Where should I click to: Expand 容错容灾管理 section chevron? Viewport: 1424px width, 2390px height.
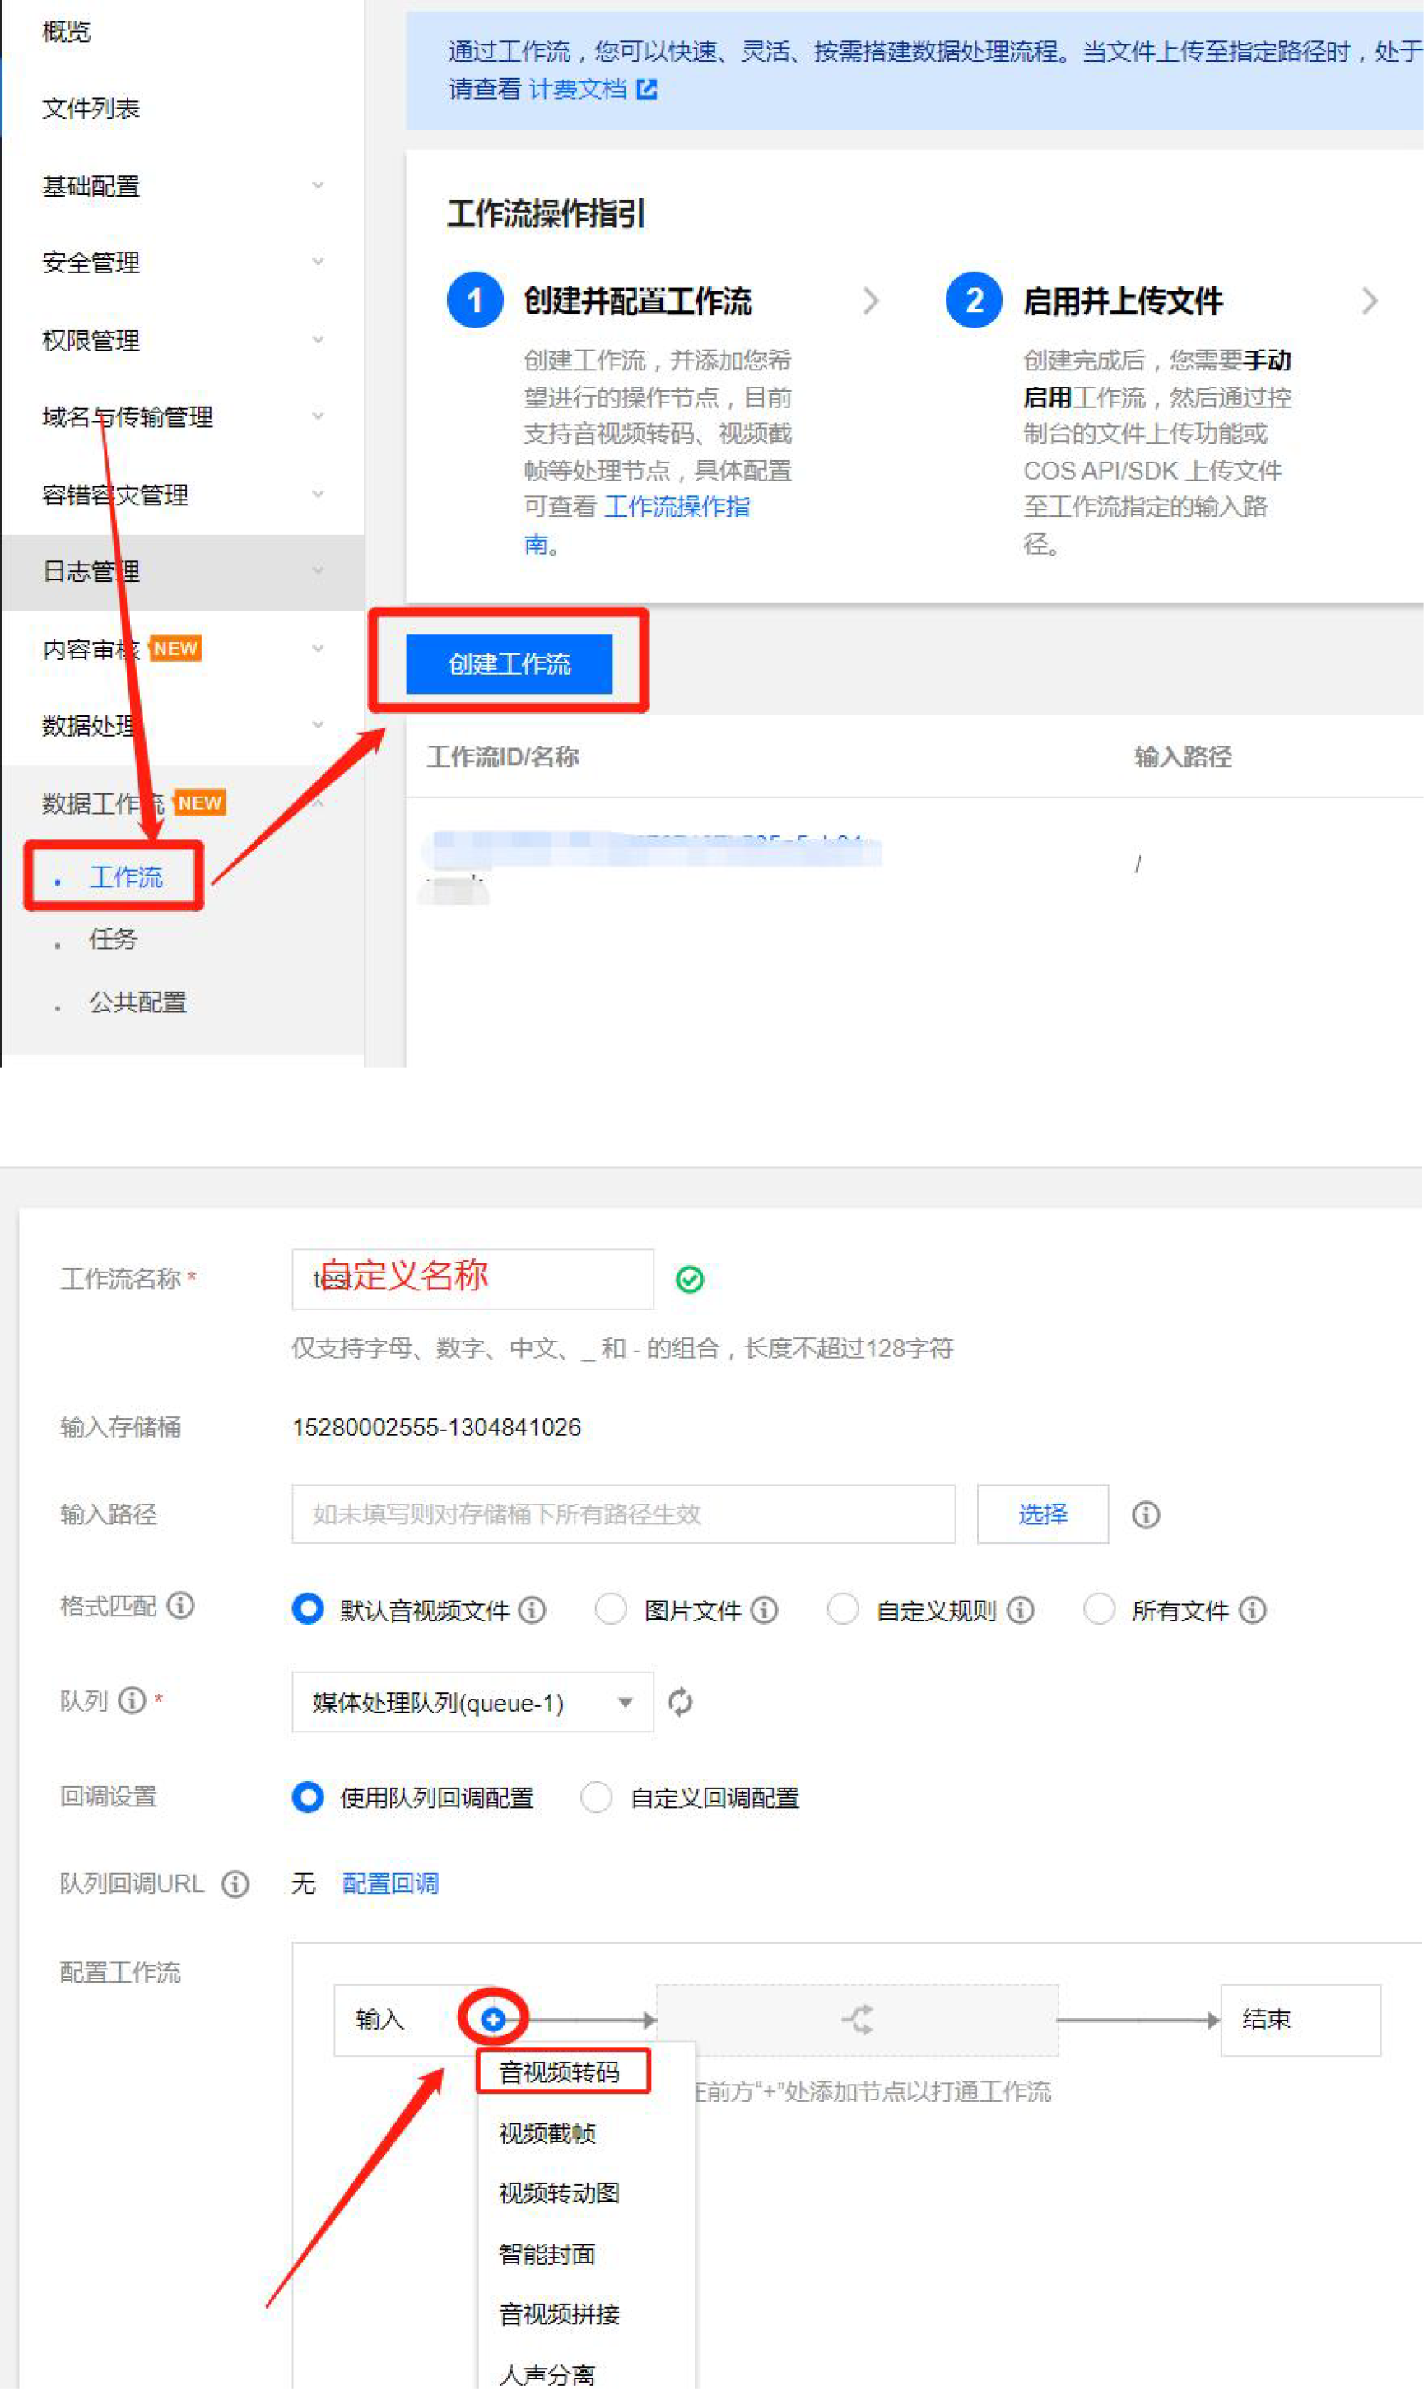point(319,493)
